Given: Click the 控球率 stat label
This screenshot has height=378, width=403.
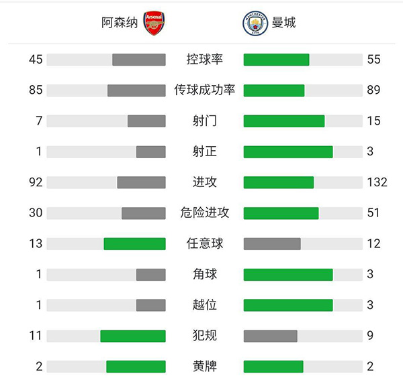Looking at the screenshot, I should point(204,60).
